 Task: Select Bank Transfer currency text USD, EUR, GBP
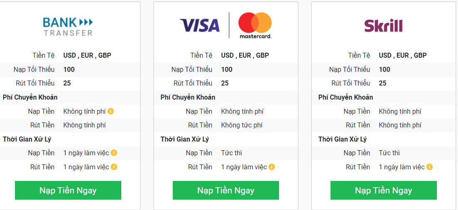[x=87, y=55]
